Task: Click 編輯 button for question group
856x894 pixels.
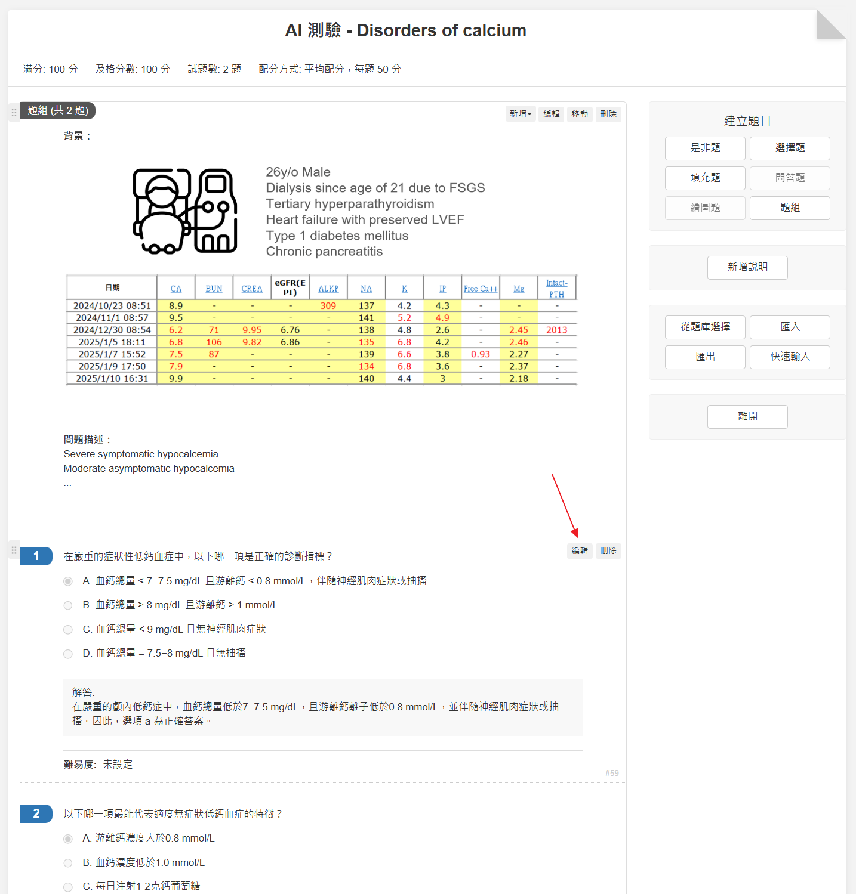Action: pyautogui.click(x=551, y=114)
